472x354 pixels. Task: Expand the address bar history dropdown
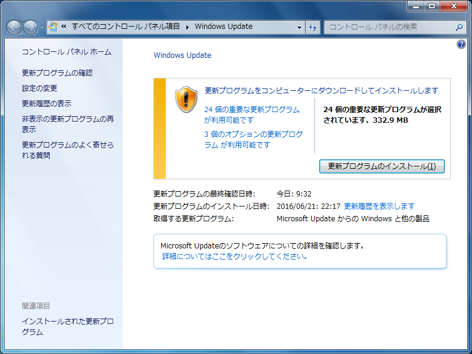(299, 27)
